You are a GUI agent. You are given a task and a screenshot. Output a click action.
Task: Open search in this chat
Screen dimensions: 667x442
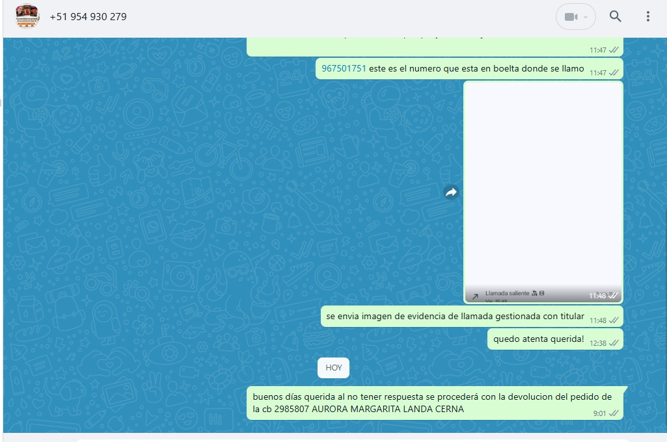[x=615, y=17]
